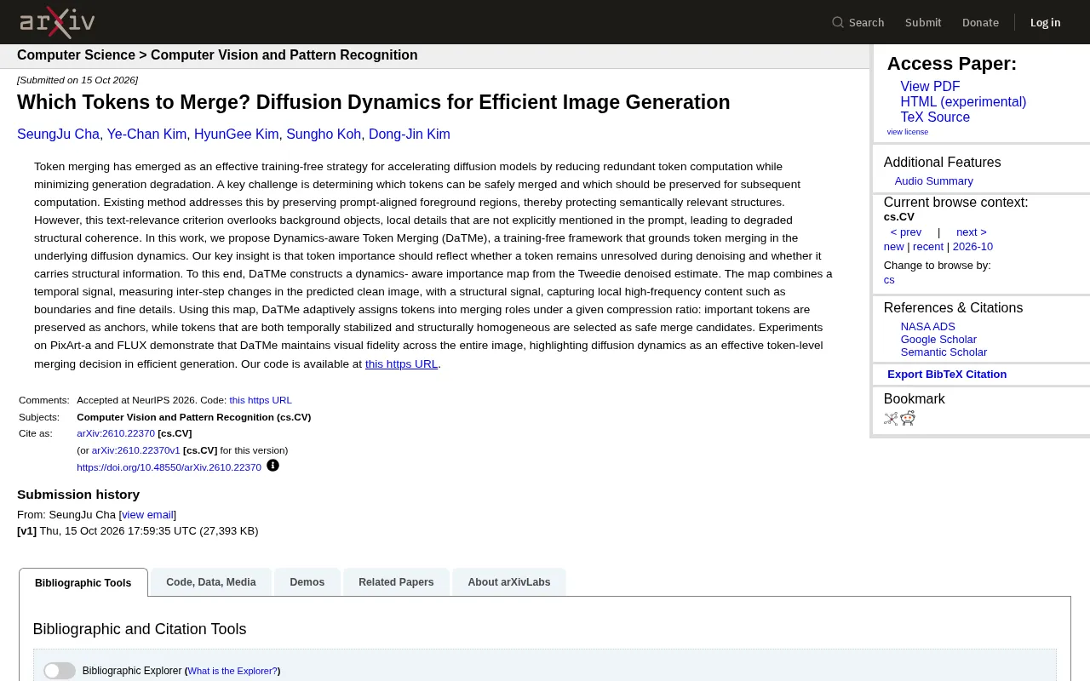Click author Dong-Jin Kim

(410, 134)
